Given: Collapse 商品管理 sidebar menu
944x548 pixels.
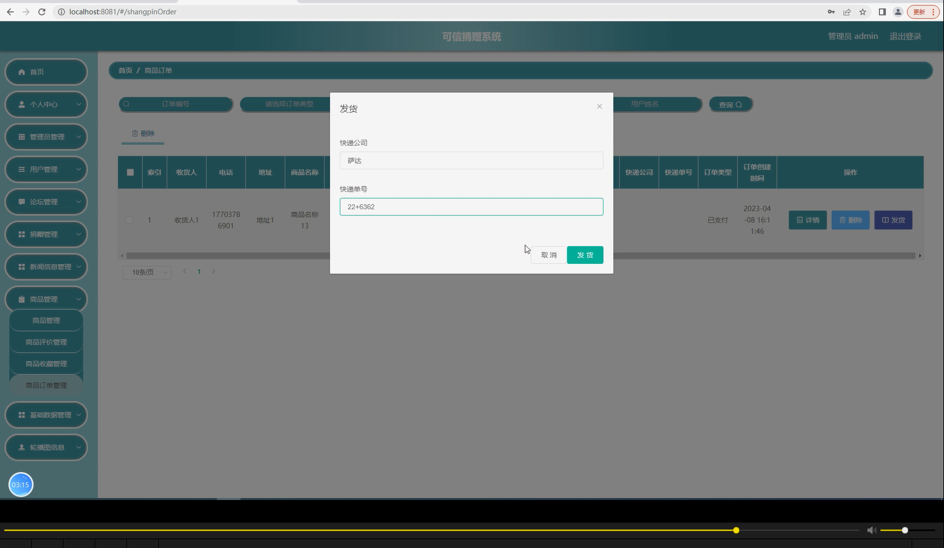Looking at the screenshot, I should tap(46, 299).
